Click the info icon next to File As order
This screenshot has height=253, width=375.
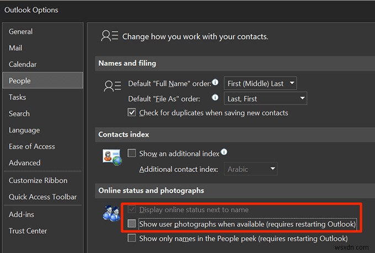pos(215,97)
